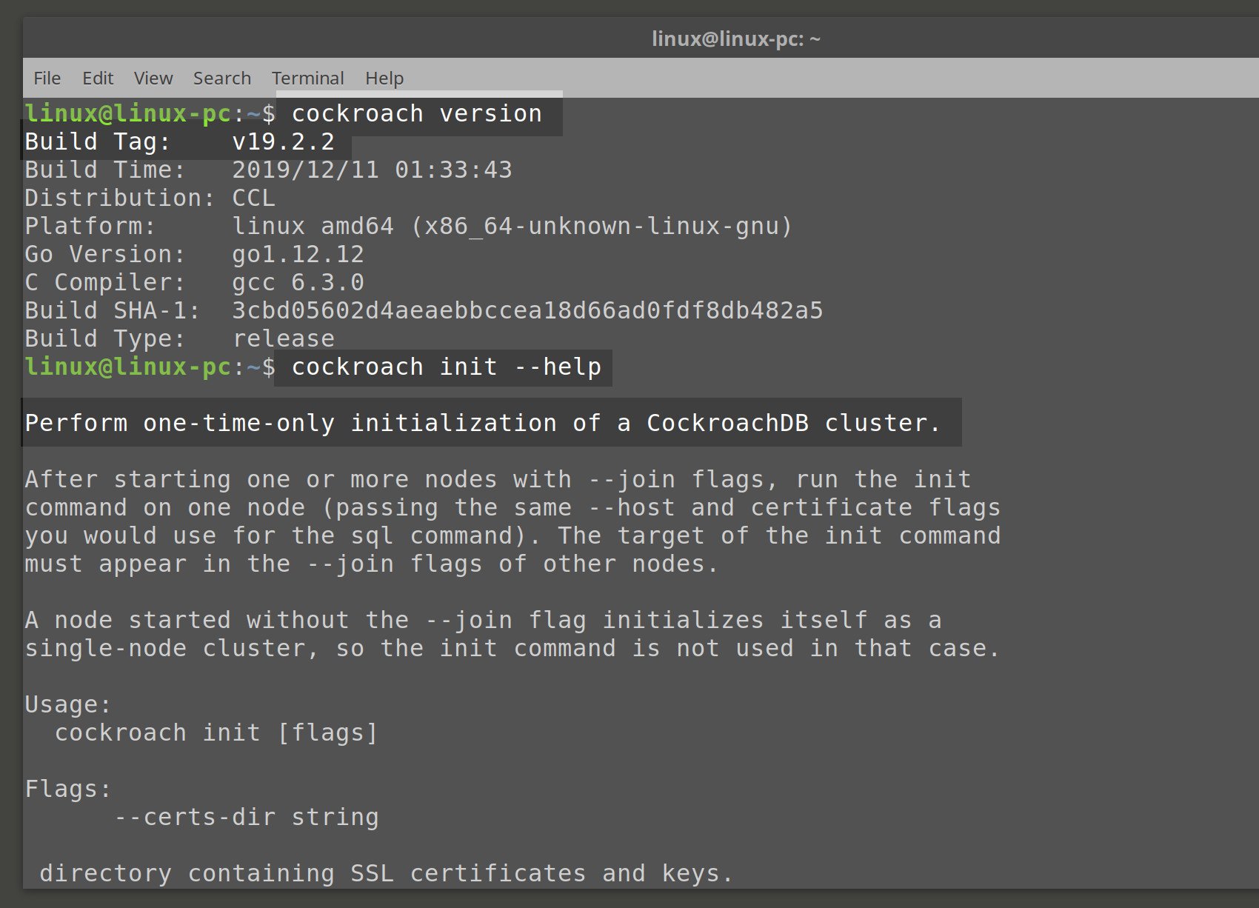Click the Build SHA-1 hash string
This screenshot has width=1259, height=908.
click(x=527, y=310)
